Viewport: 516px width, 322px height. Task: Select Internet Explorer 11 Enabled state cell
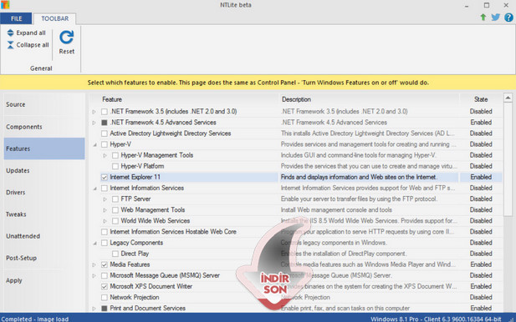point(481,177)
